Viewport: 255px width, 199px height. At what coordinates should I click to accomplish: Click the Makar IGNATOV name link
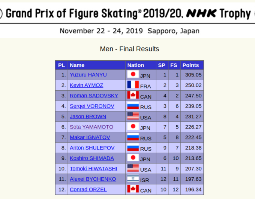point(90,137)
